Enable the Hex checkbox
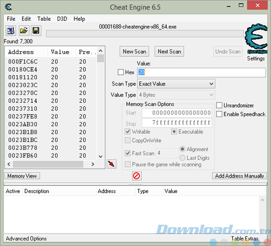This screenshot has width=271, height=246. click(120, 72)
